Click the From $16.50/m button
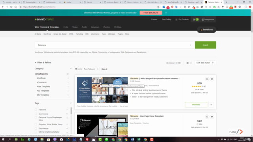This screenshot has height=142, width=253. tap(151, 13)
